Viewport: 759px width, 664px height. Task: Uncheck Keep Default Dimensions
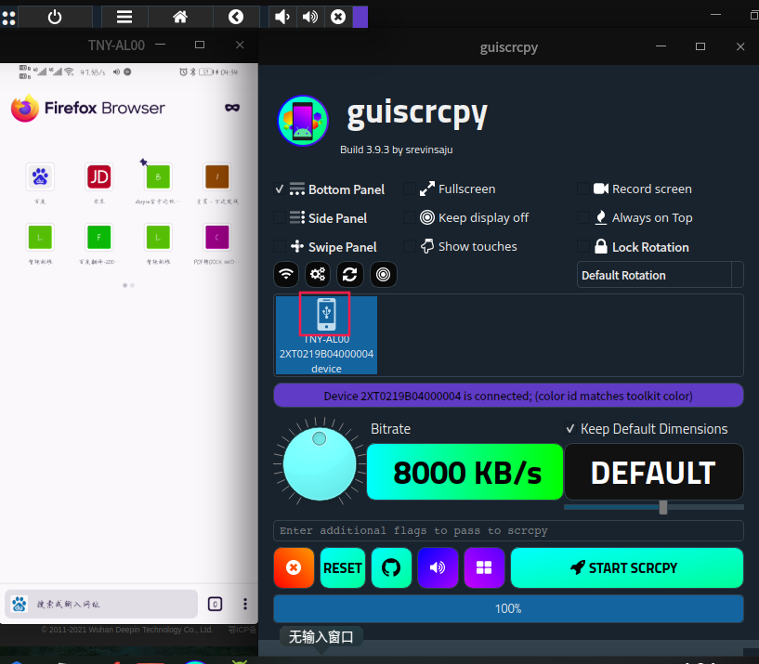[570, 429]
